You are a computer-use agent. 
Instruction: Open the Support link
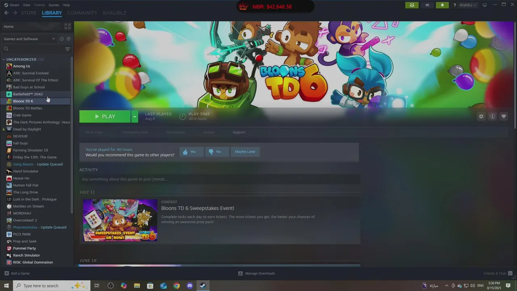[x=239, y=132]
